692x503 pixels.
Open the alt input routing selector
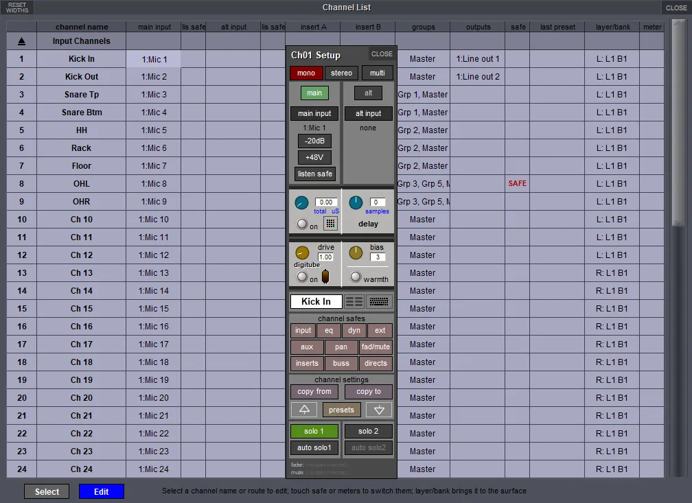click(x=368, y=113)
